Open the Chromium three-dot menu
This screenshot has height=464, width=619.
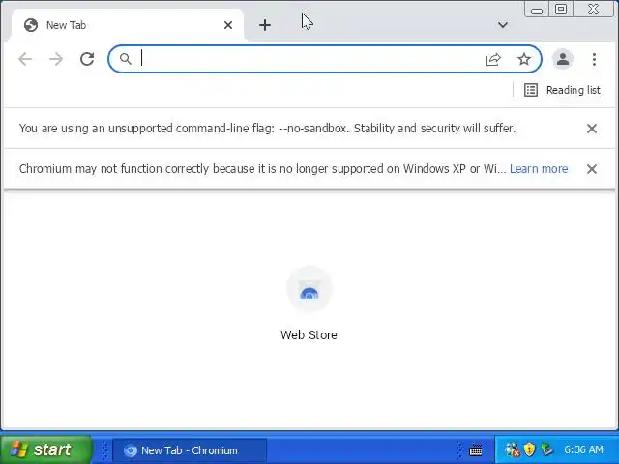click(594, 59)
